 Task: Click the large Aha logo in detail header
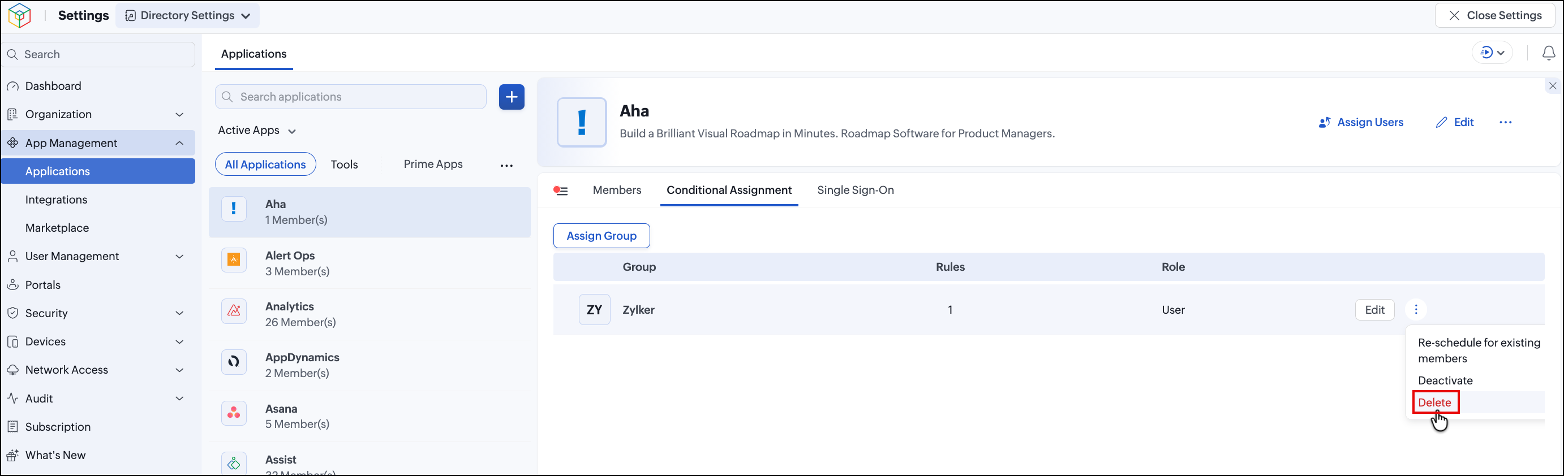582,123
